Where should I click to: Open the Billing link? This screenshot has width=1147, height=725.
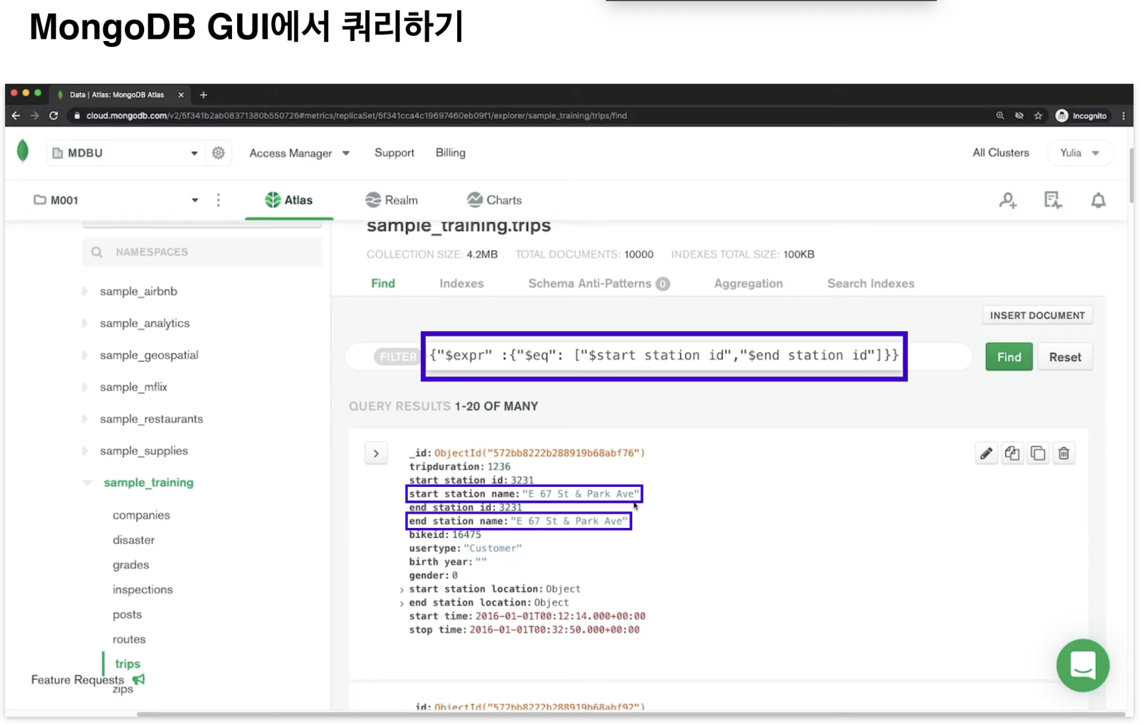tap(450, 153)
